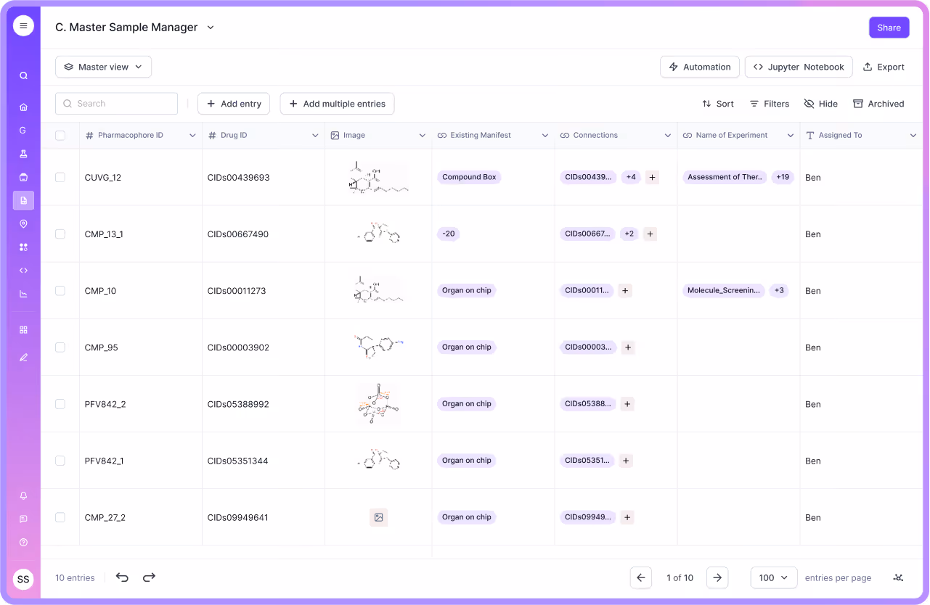Viewport: 930px width, 605px height.
Task: Open the Drug ID column dropdown
Action: [315, 135]
